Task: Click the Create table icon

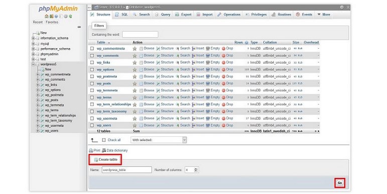Action: pyautogui.click(x=96, y=160)
